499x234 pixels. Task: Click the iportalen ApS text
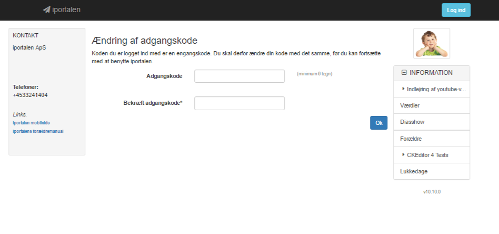pyautogui.click(x=29, y=48)
